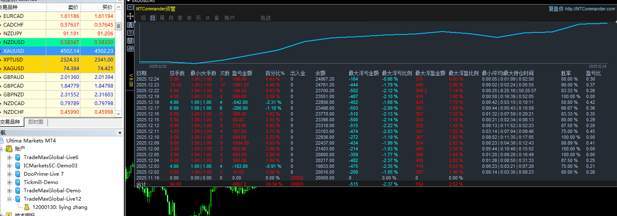Open the question mark help icon
Screen dimensions: 617x216
(130, 32)
